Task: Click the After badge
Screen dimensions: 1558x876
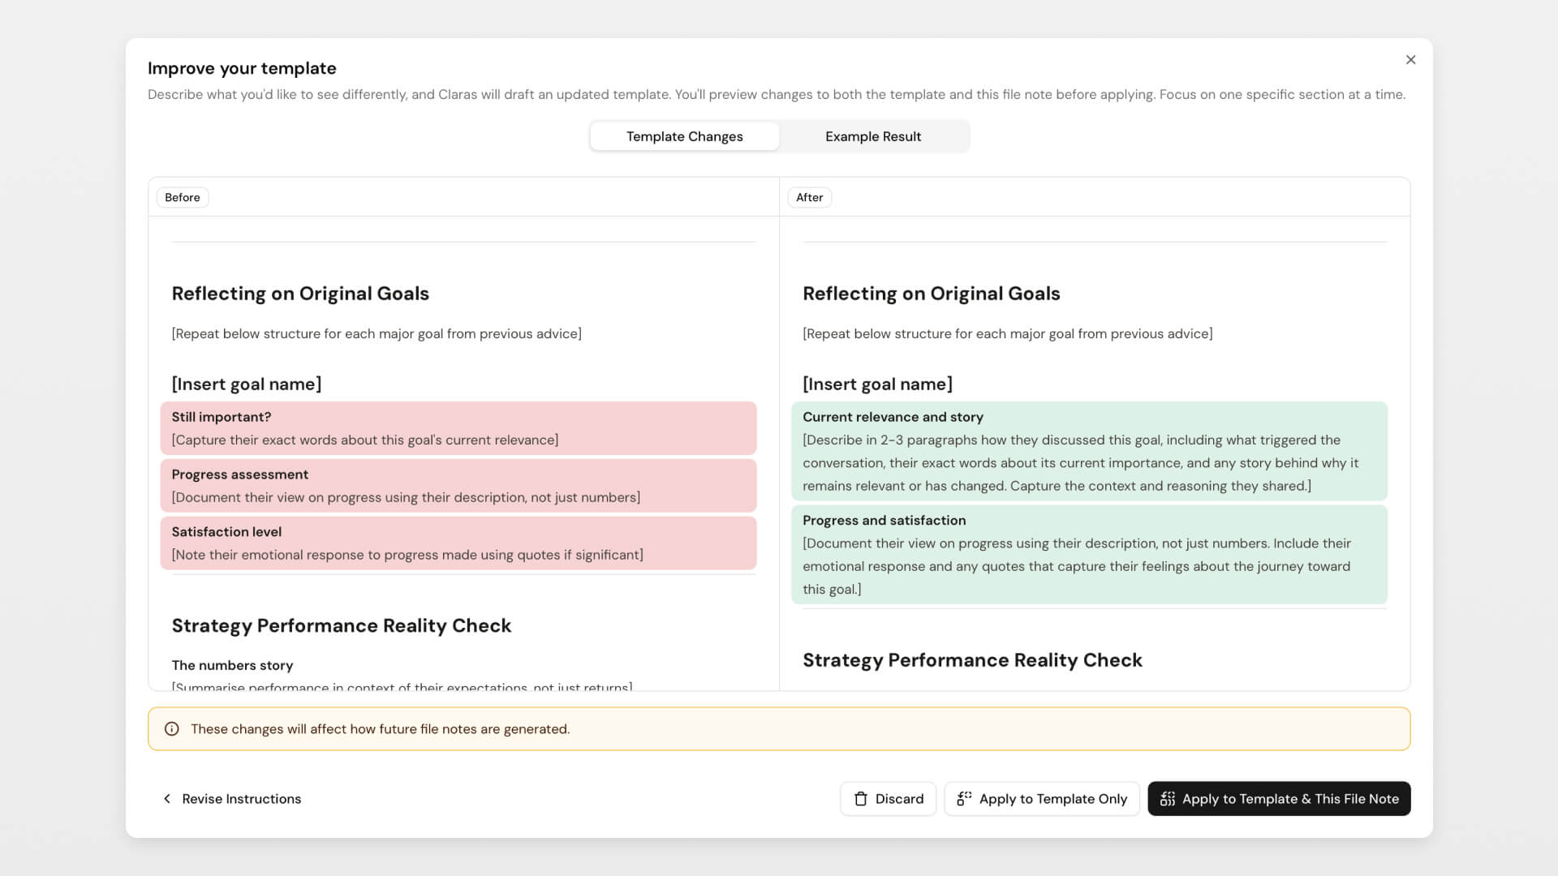Action: [809, 197]
